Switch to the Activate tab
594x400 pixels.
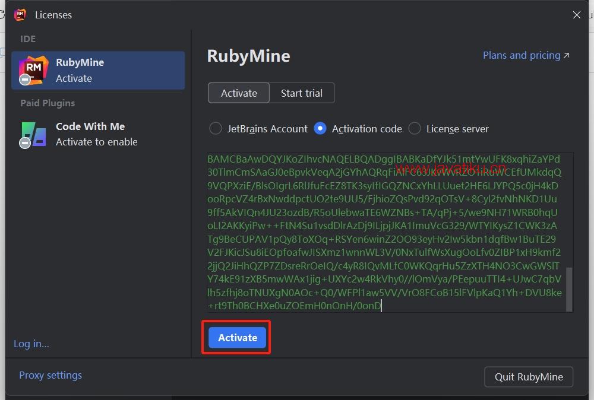[239, 93]
